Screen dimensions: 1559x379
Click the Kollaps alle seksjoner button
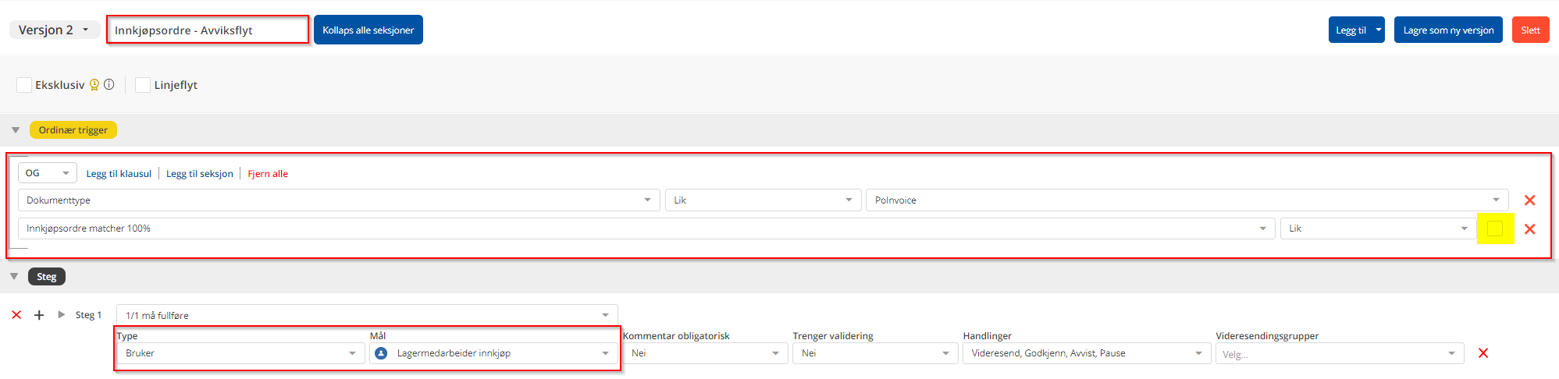pyautogui.click(x=368, y=30)
